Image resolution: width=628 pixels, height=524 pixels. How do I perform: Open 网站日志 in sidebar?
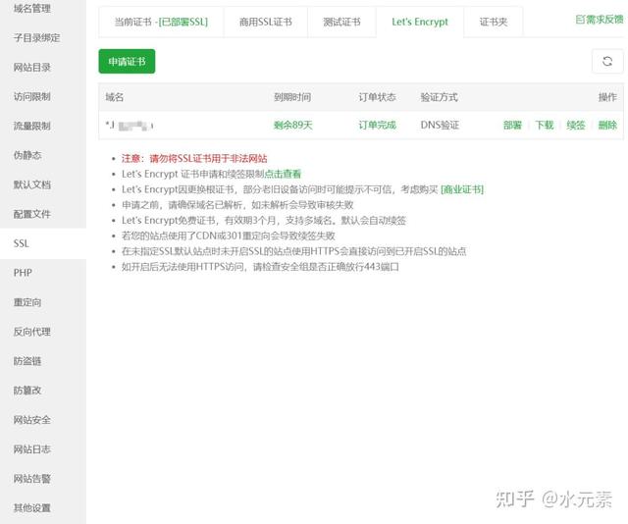coord(32,449)
